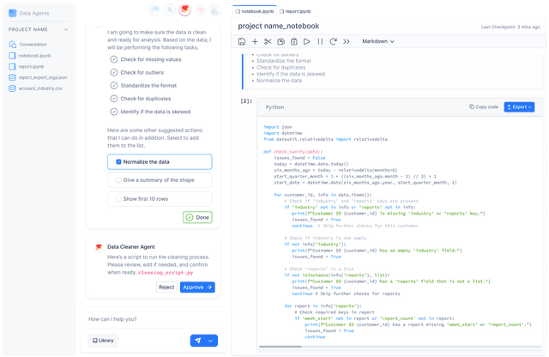Restart the kernel with the refresh icon
This screenshot has width=549, height=357.
[333, 41]
